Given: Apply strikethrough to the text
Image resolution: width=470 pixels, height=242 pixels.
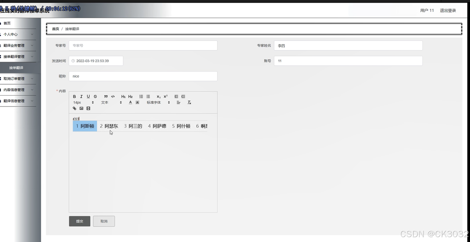Looking at the screenshot, I should (x=95, y=97).
